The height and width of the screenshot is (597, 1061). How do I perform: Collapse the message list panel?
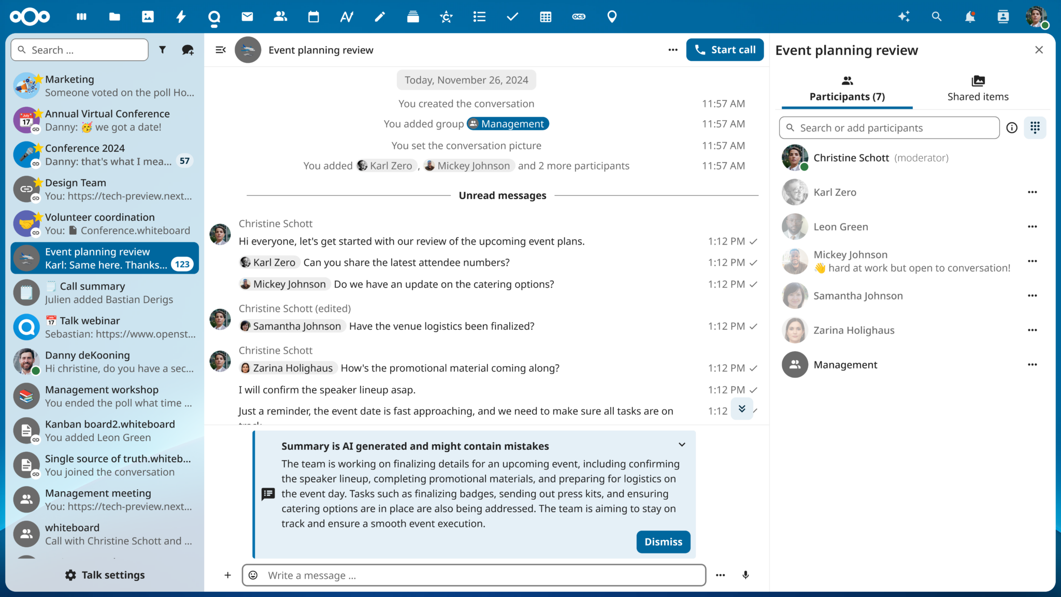click(x=221, y=49)
